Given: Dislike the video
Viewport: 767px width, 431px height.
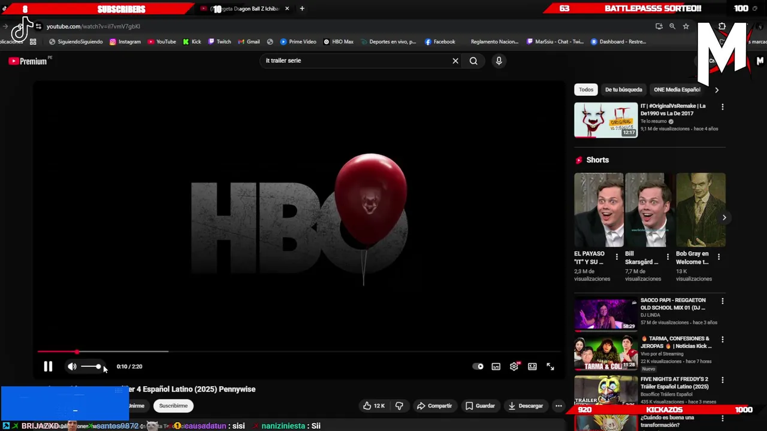Looking at the screenshot, I should coord(399,406).
